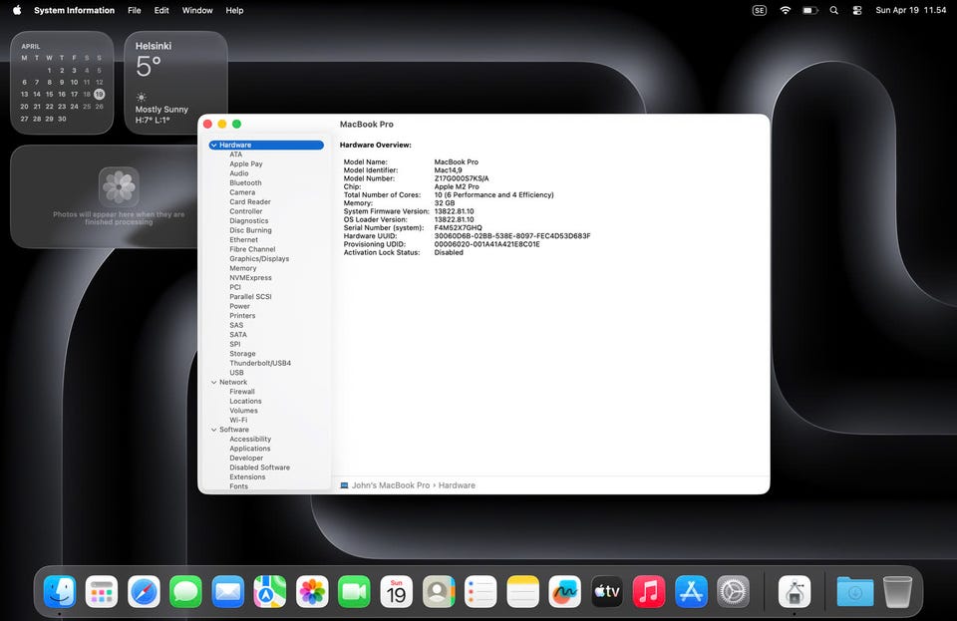Select USB in the sidebar
The width and height of the screenshot is (957, 621).
click(236, 373)
